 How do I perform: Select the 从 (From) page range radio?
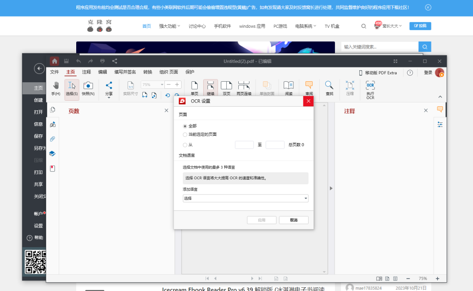coord(185,145)
